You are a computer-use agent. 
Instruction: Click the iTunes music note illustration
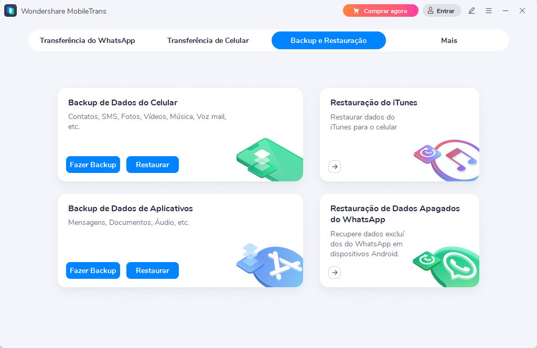pyautogui.click(x=446, y=160)
